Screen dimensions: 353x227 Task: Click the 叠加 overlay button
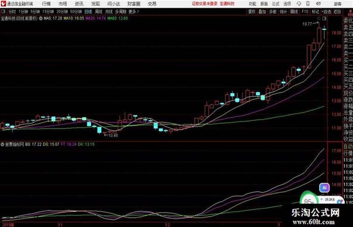point(262,12)
